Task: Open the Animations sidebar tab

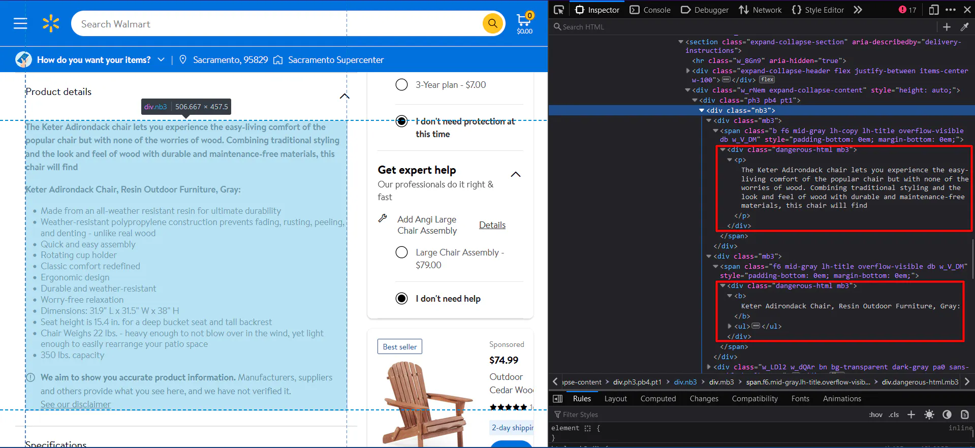Action: coord(842,399)
